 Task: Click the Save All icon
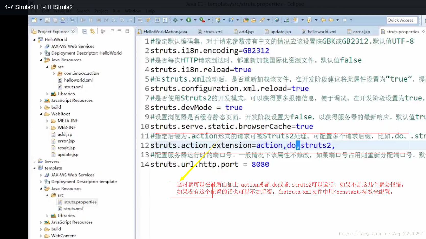pyautogui.click(x=55, y=20)
